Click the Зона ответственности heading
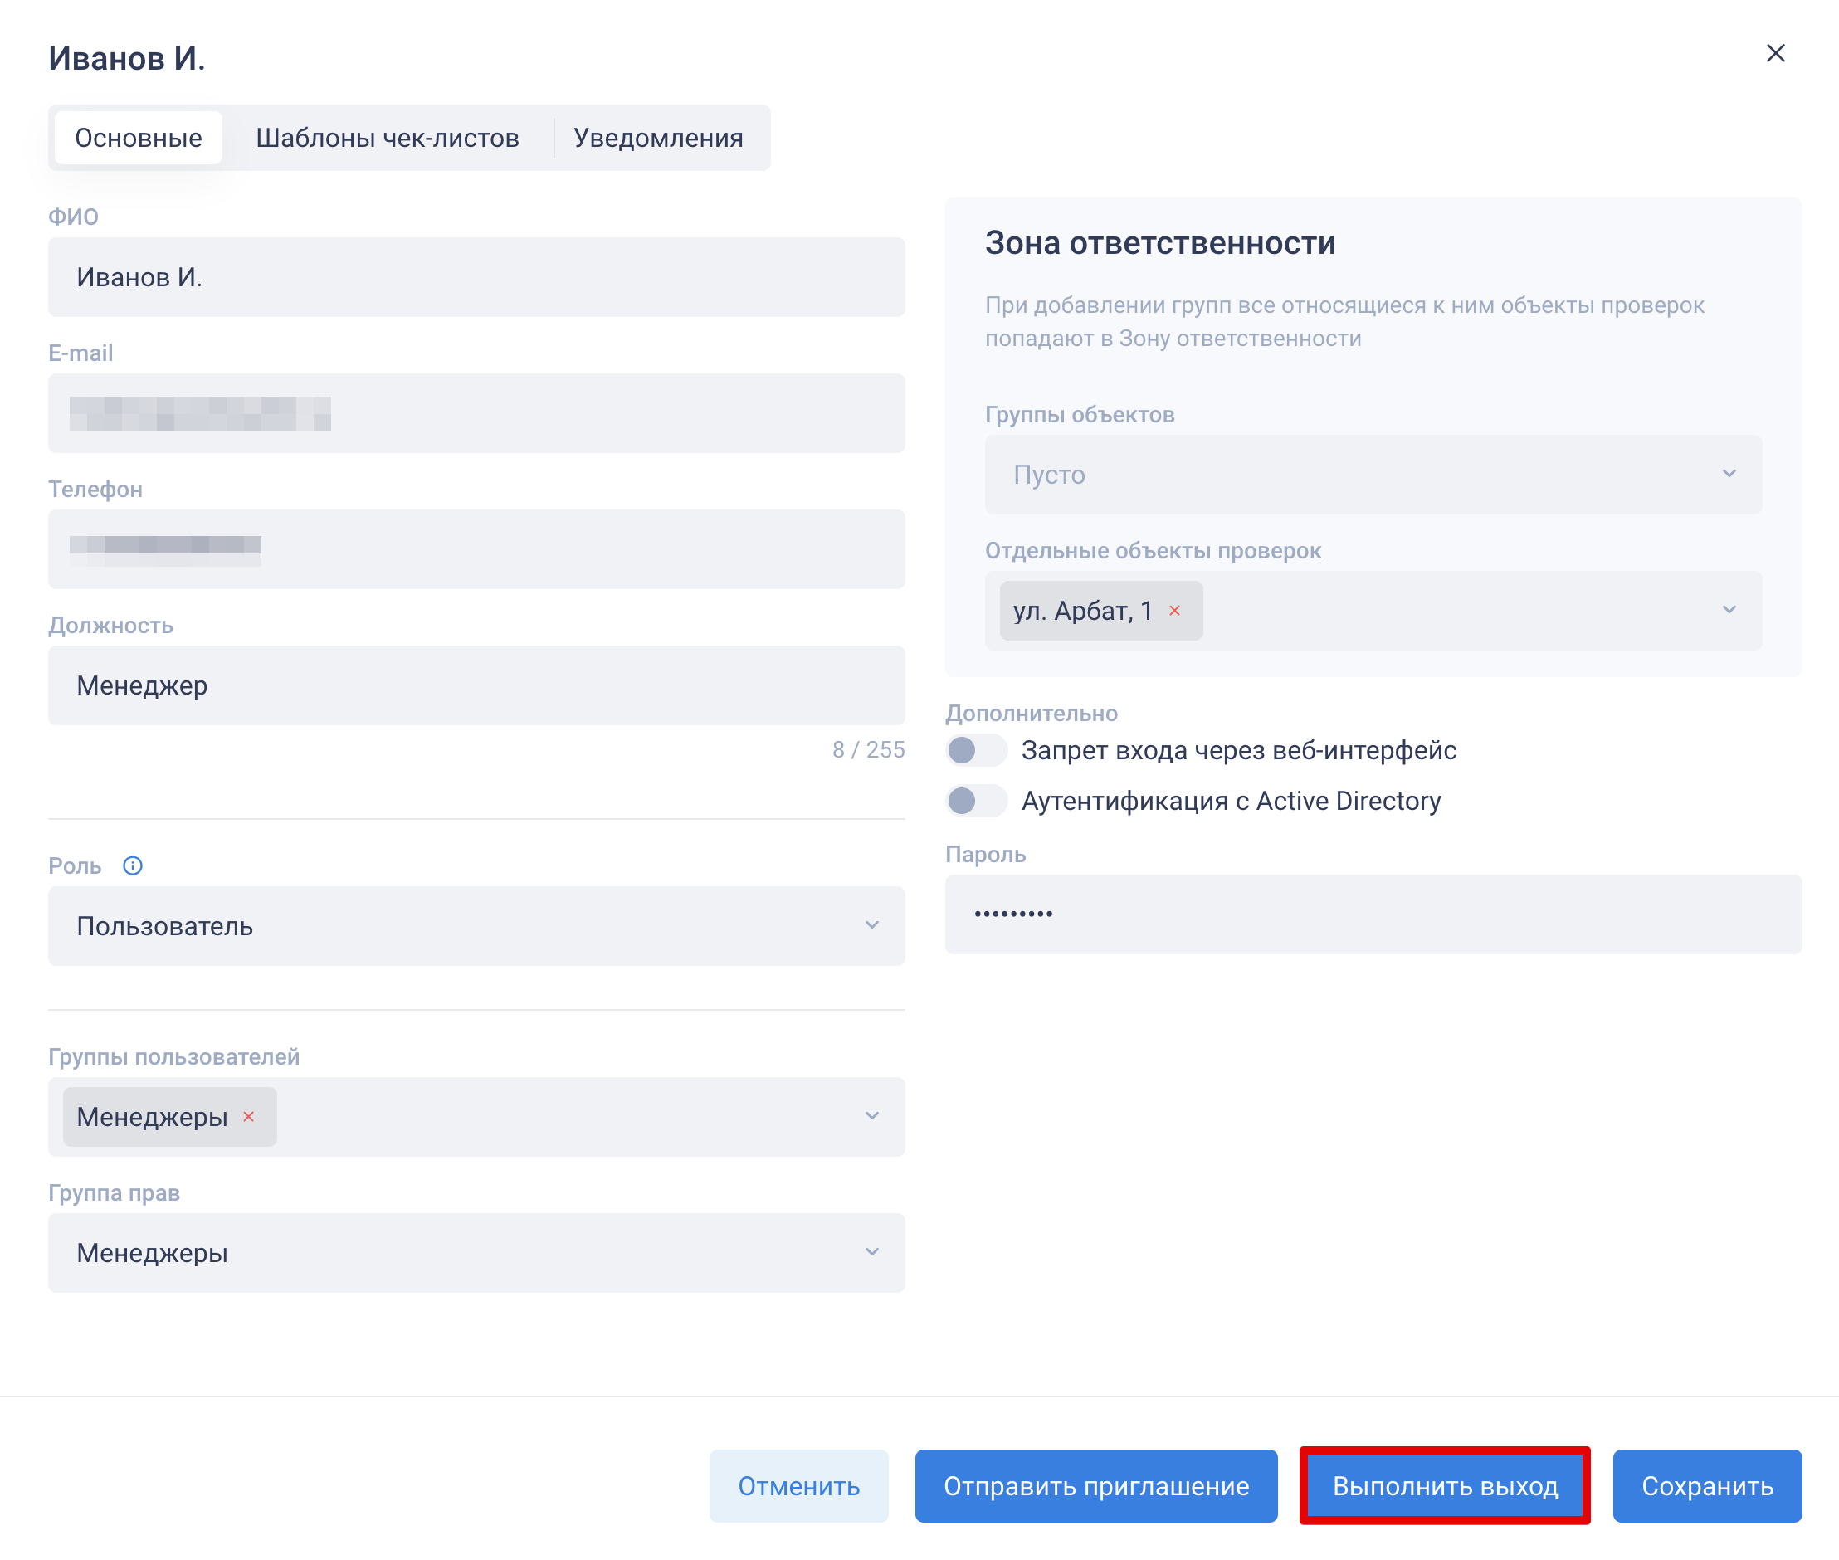The width and height of the screenshot is (1839, 1560). point(1159,243)
